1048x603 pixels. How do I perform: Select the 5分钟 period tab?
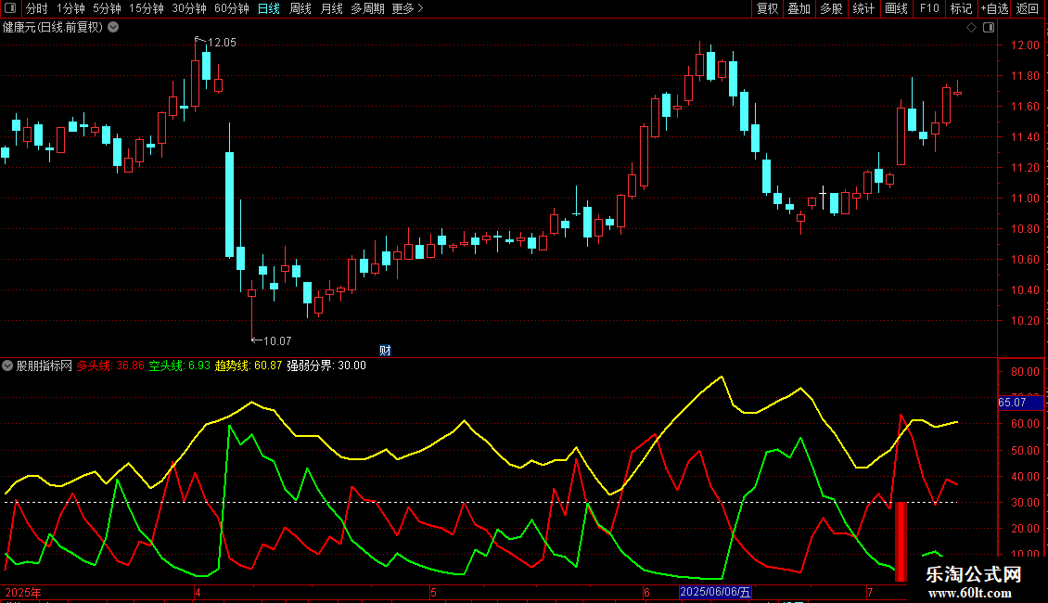pyautogui.click(x=107, y=8)
